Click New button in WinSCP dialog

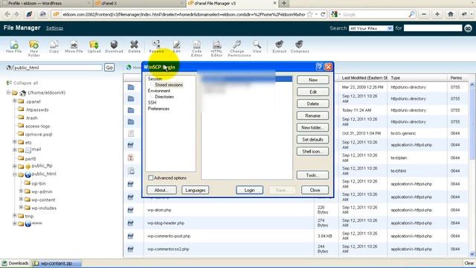312,80
